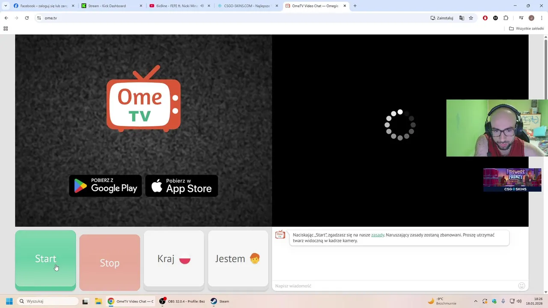Click the small OmeTV avatar in chat
Viewport: 548px width, 308px height.
pyautogui.click(x=280, y=235)
